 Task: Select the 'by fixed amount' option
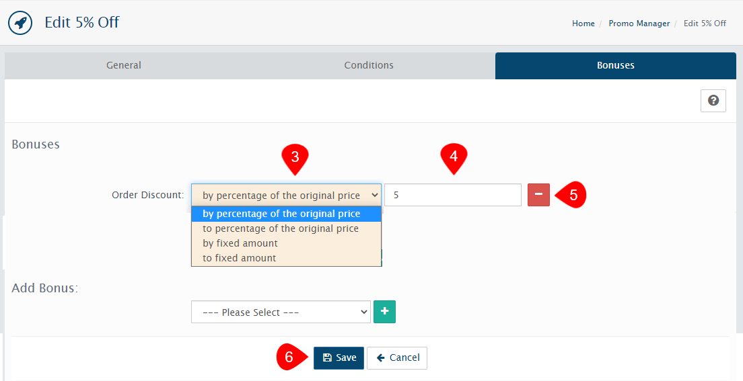[x=240, y=243]
